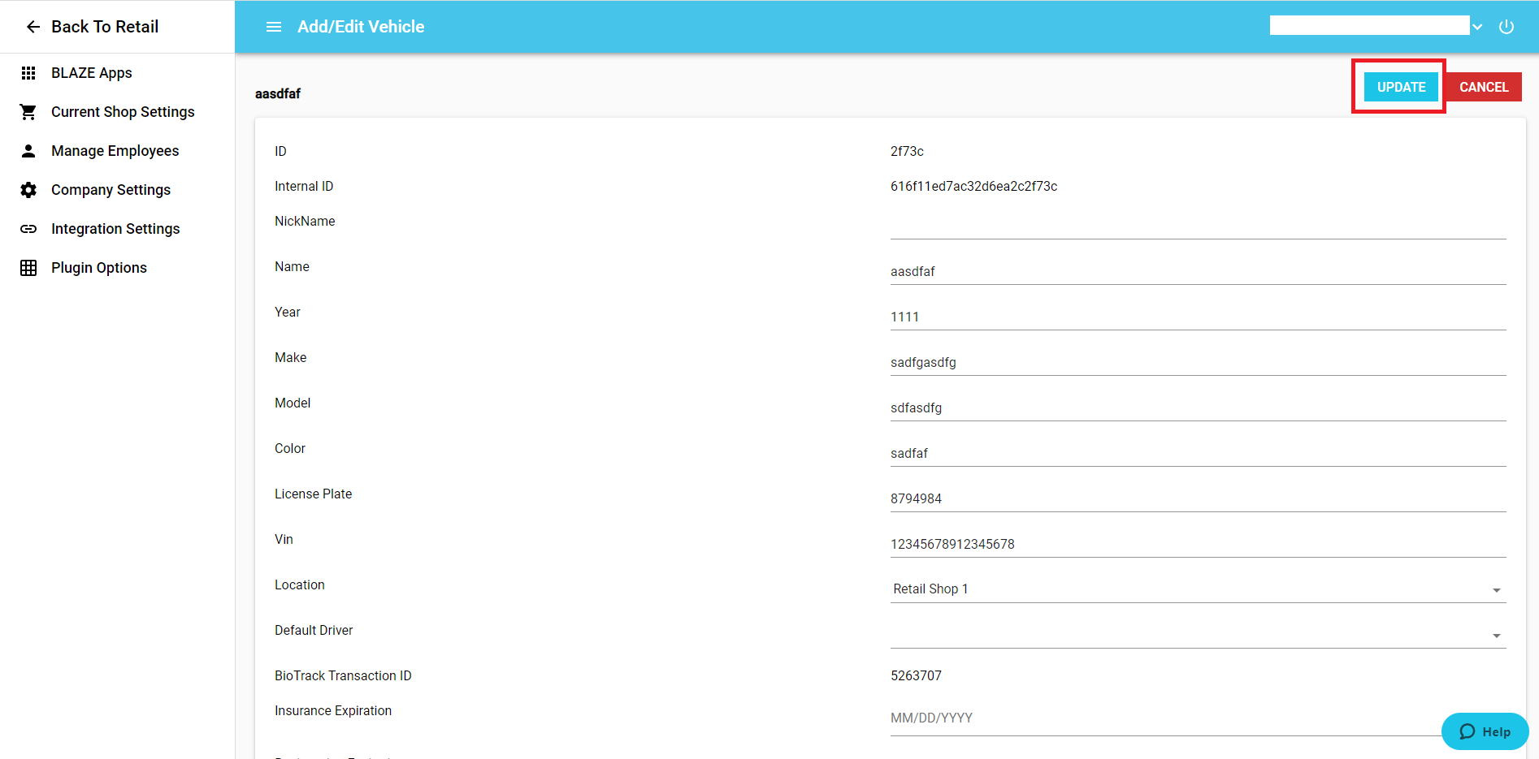Screen dimensions: 1539x759
Task: Open the Help chat widget
Action: 1484,731
